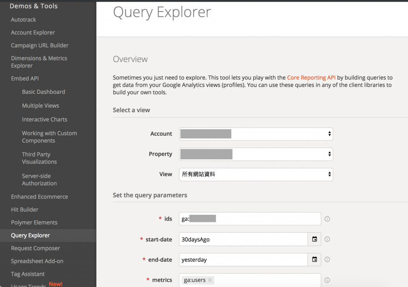The image size is (408, 287).
Task: Open Basic Dashboard demo
Action: [x=43, y=92]
